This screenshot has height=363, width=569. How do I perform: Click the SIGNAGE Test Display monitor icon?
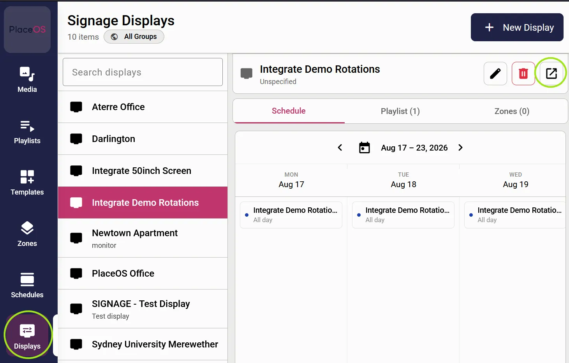click(x=76, y=309)
